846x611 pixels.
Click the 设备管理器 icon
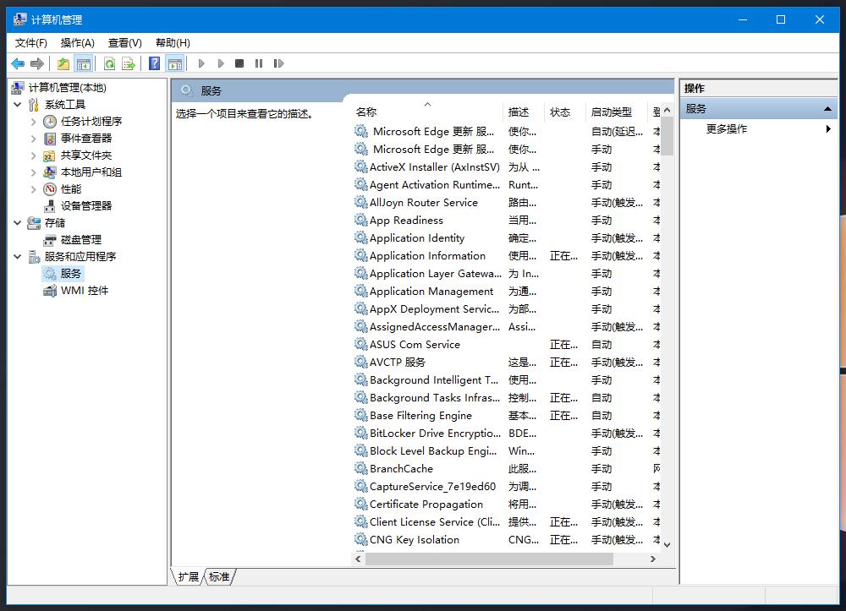(50, 206)
